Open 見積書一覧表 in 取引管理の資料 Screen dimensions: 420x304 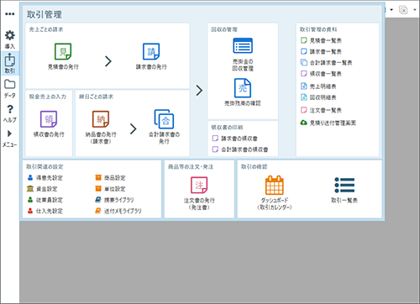321,40
